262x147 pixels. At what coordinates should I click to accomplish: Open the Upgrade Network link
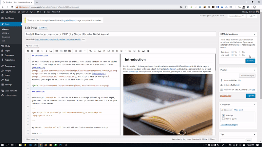[69, 20]
